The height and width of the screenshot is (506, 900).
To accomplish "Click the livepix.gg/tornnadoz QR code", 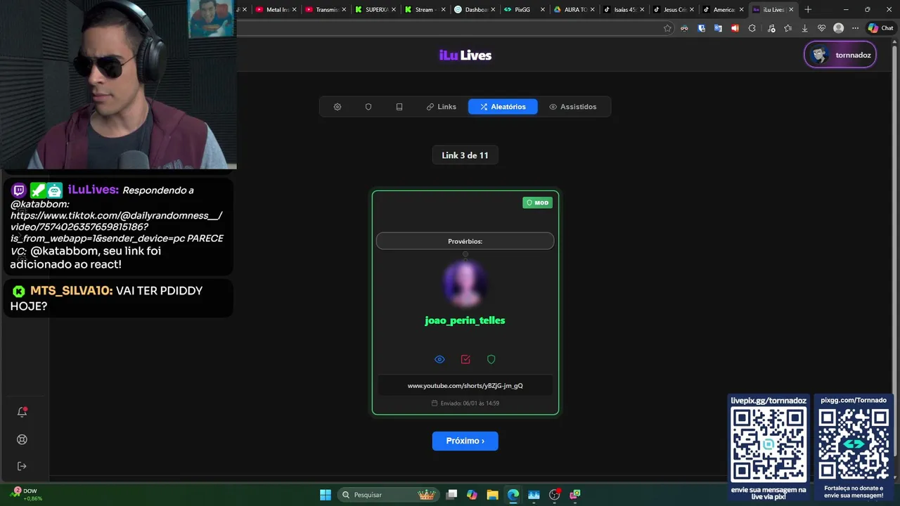I will (x=769, y=446).
